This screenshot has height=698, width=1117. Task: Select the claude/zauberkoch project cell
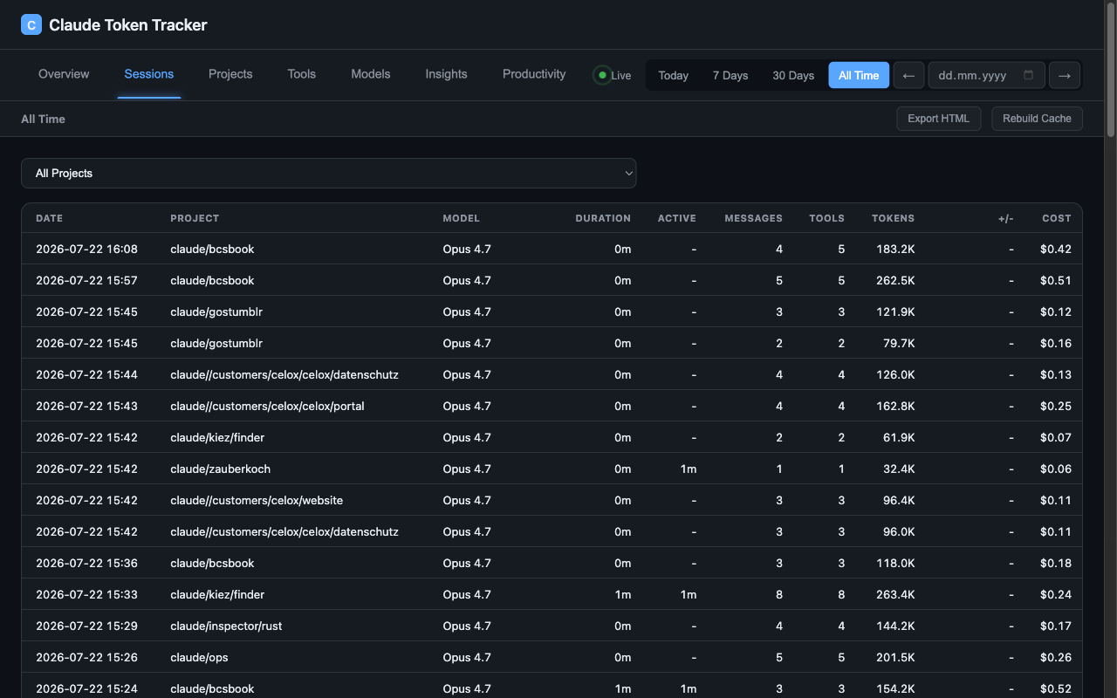(220, 469)
